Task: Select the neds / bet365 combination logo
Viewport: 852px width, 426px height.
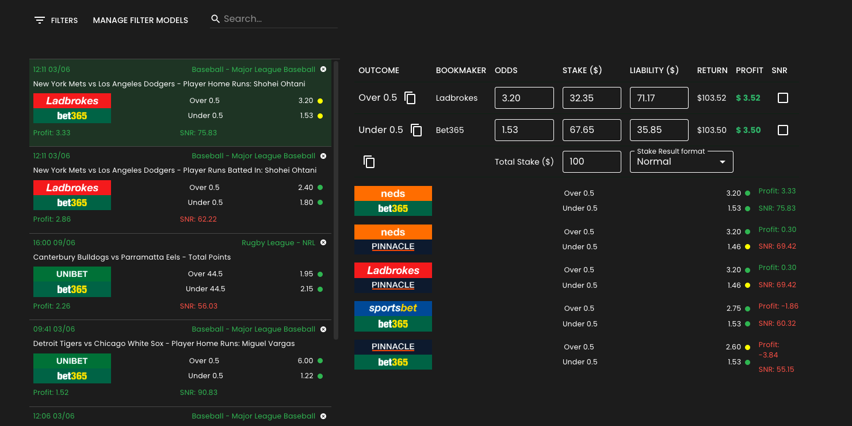Action: tap(393, 201)
